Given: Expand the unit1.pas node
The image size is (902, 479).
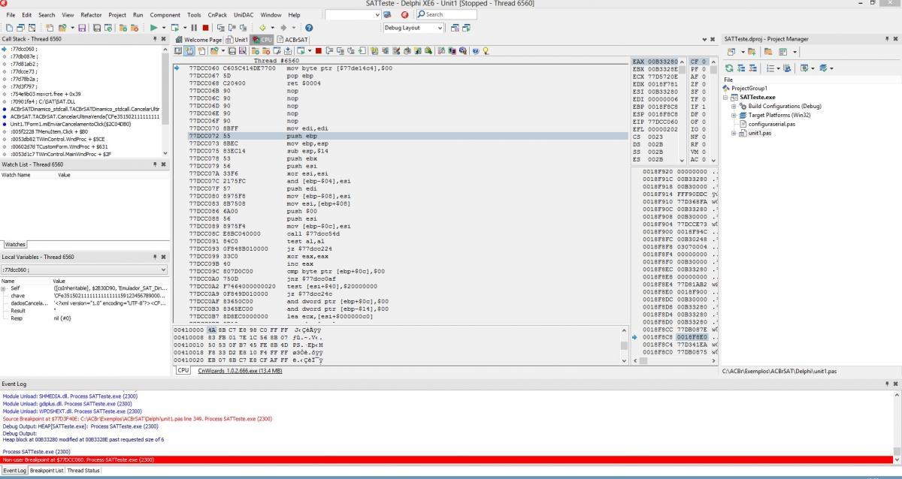Looking at the screenshot, I should (734, 133).
